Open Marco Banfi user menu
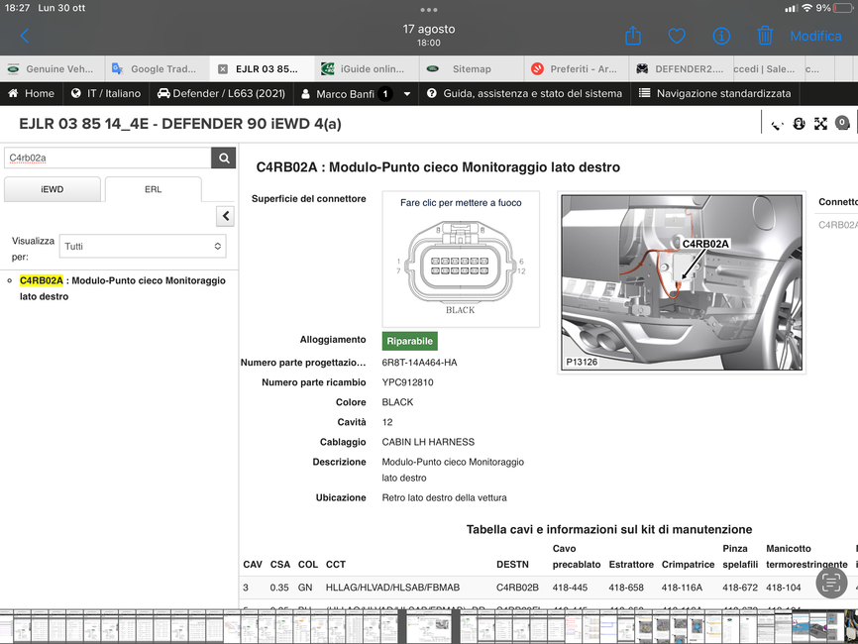 pos(357,93)
